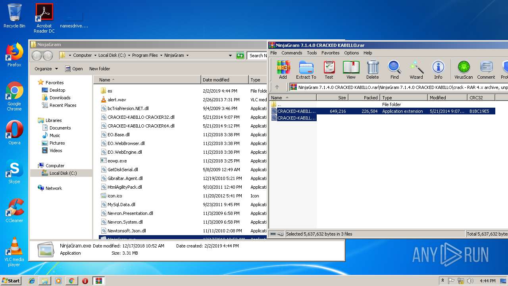Viewport: 508px width, 286px height.
Task: Select Pictures under Libraries
Action: [x=57, y=143]
